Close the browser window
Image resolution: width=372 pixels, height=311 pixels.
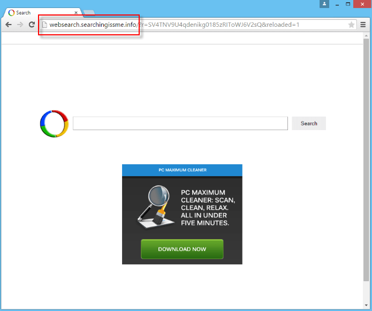click(362, 4)
